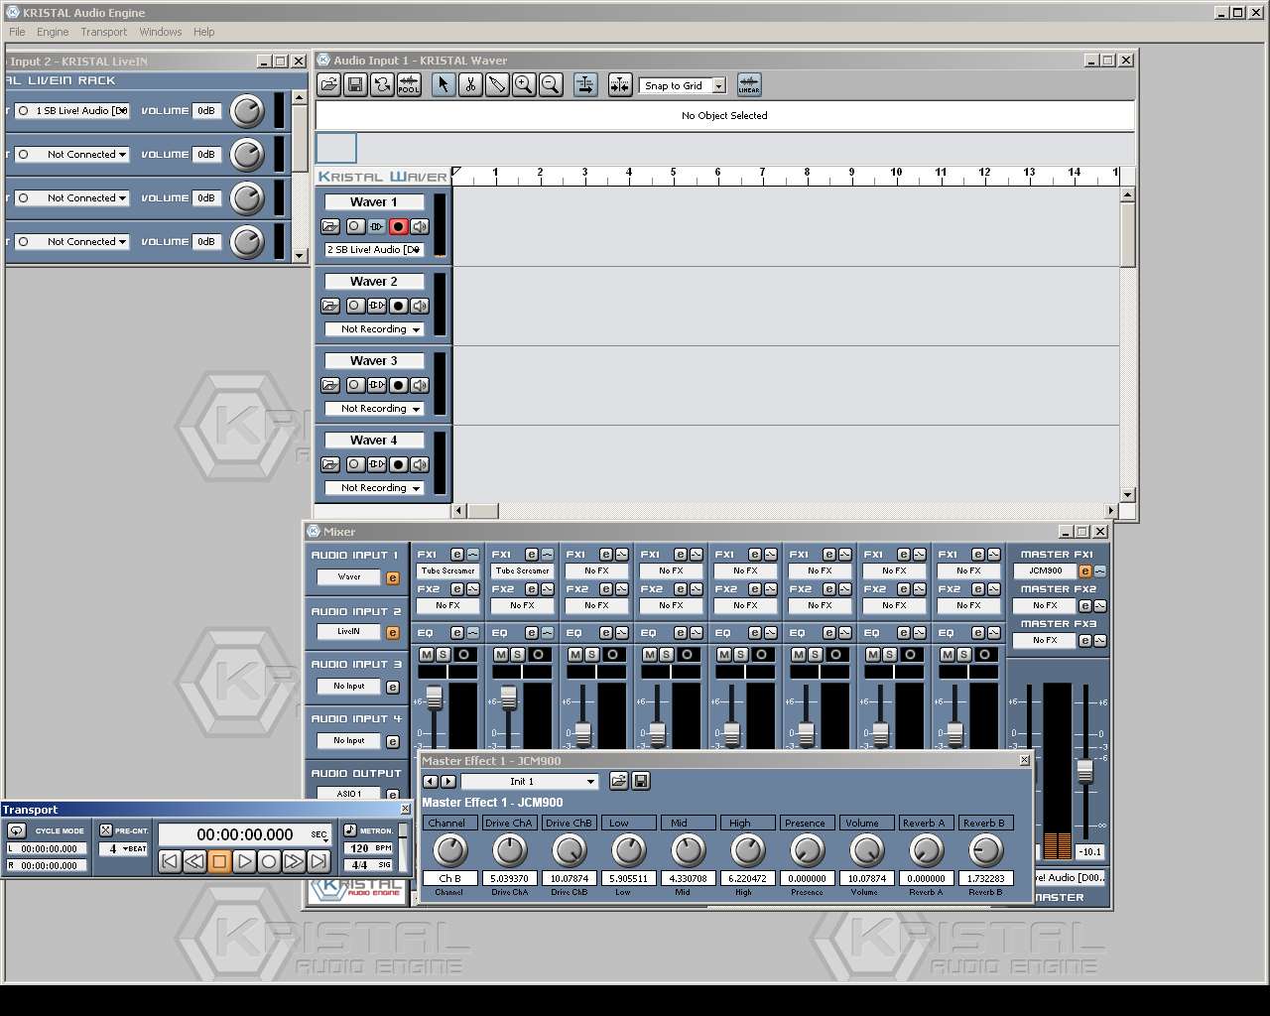The image size is (1270, 1016).
Task: Click Transport skip to start button
Action: pyautogui.click(x=170, y=861)
